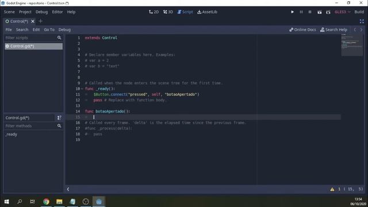Switch to 3D workspace
368x207 pixels.
[x=168, y=11]
